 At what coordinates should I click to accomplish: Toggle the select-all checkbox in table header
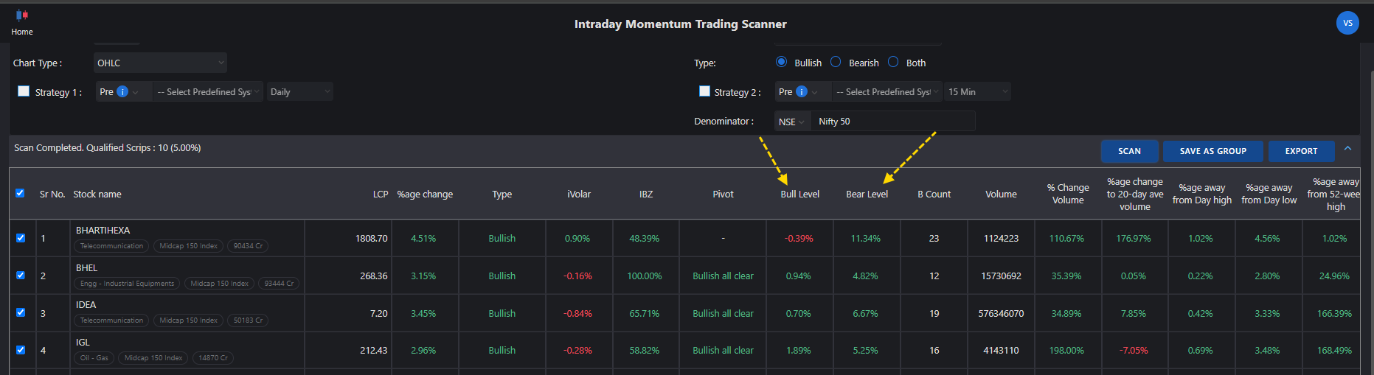(x=20, y=193)
